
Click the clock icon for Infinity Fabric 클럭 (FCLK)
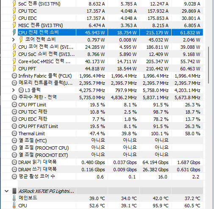tap(14, 76)
